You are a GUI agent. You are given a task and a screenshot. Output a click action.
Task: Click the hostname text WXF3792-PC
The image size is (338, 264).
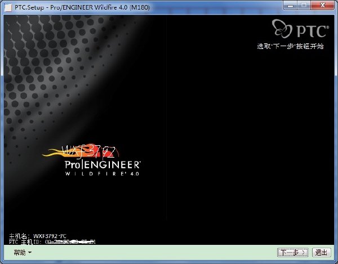tap(50, 236)
